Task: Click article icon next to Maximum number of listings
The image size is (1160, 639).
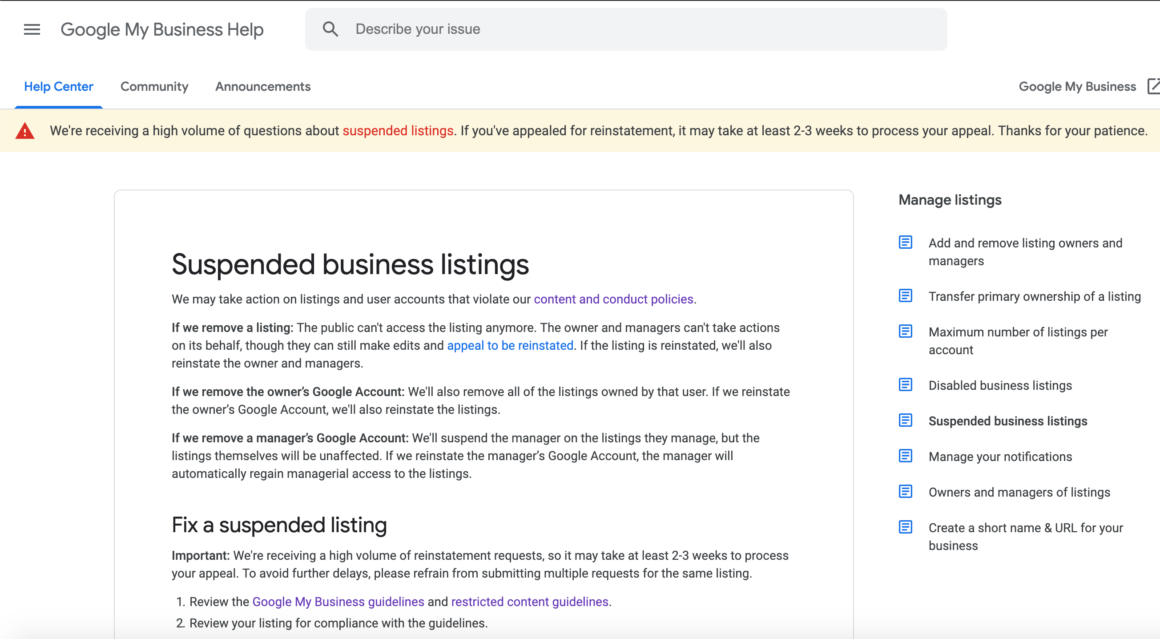Action: tap(906, 332)
